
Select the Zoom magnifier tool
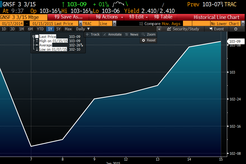click(148, 35)
